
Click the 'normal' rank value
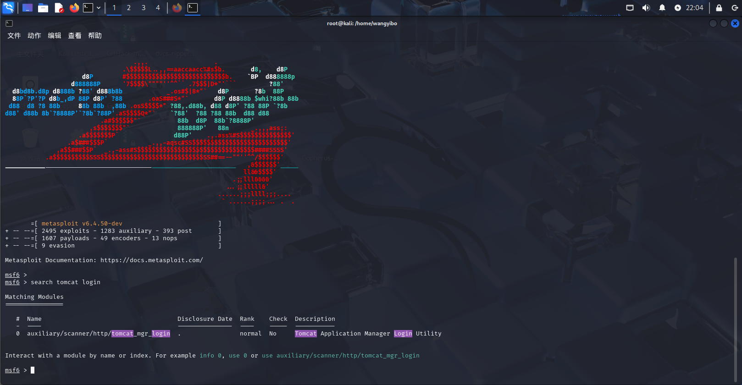pyautogui.click(x=251, y=334)
